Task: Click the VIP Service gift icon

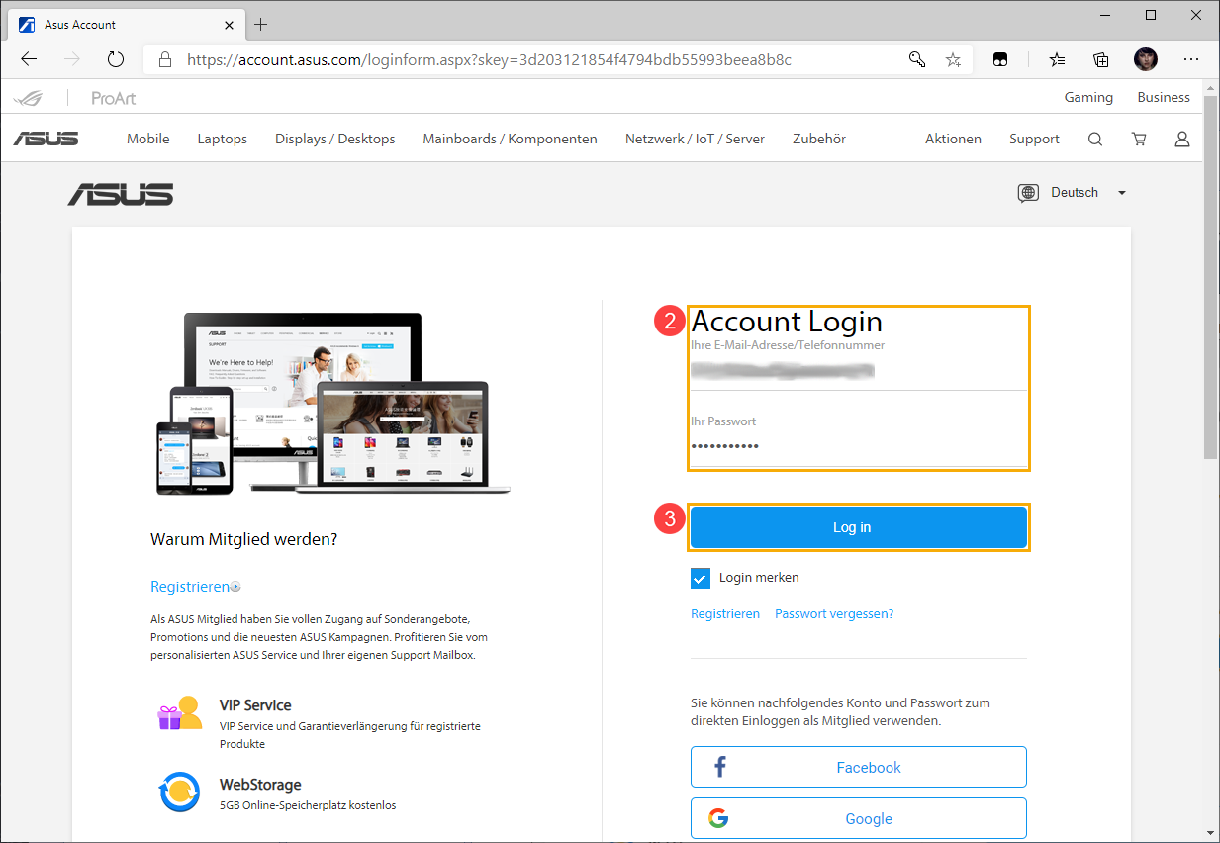Action: [x=180, y=713]
